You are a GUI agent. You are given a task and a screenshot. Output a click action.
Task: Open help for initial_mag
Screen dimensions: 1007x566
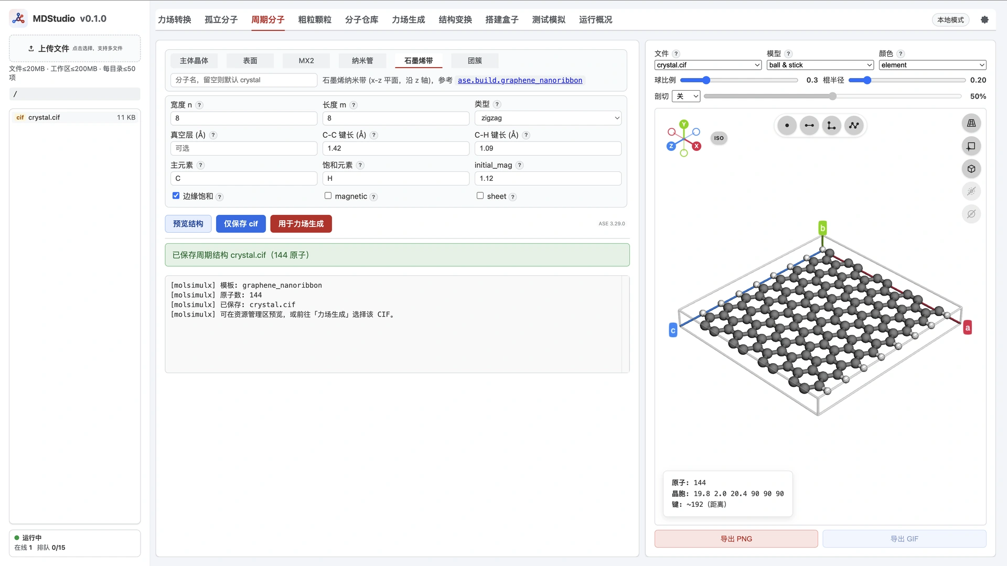[x=519, y=165]
